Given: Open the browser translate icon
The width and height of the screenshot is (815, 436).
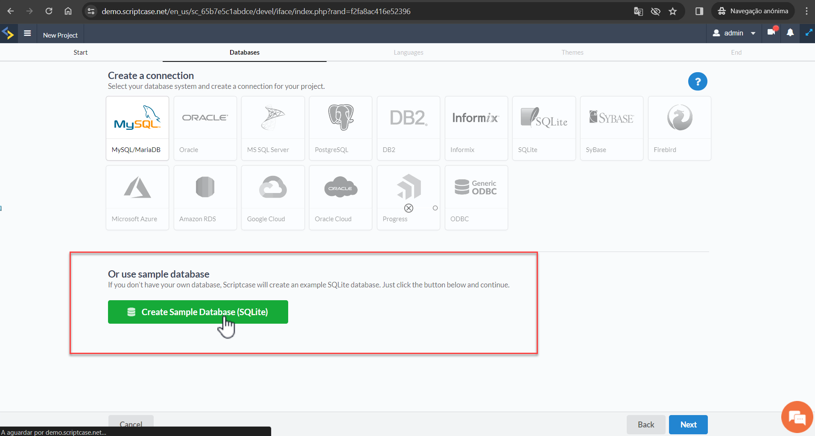Looking at the screenshot, I should click(638, 12).
